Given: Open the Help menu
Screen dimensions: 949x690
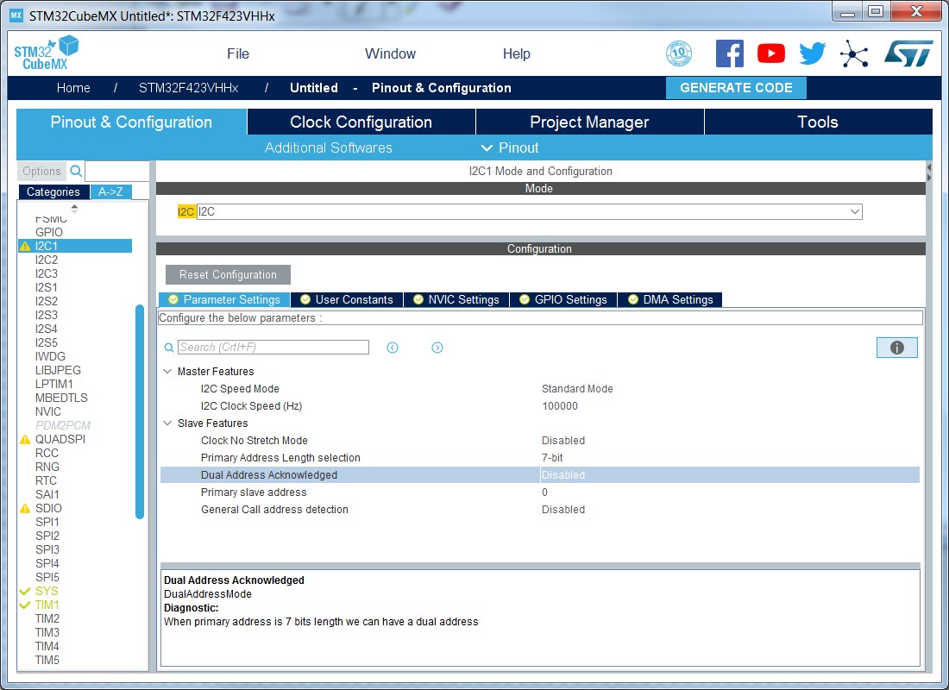Looking at the screenshot, I should (516, 53).
